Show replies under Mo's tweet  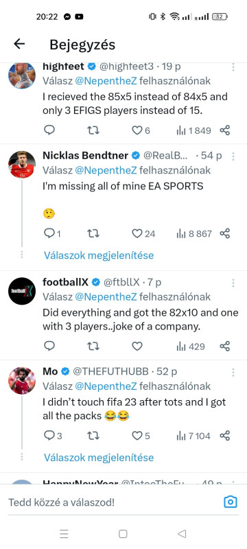99,457
